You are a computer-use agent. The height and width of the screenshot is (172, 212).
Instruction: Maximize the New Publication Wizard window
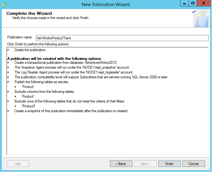pyautogui.click(x=193, y=3)
